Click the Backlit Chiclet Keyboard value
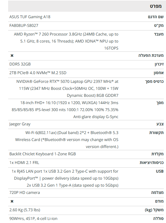The image size is (166, 223). [43, 154]
